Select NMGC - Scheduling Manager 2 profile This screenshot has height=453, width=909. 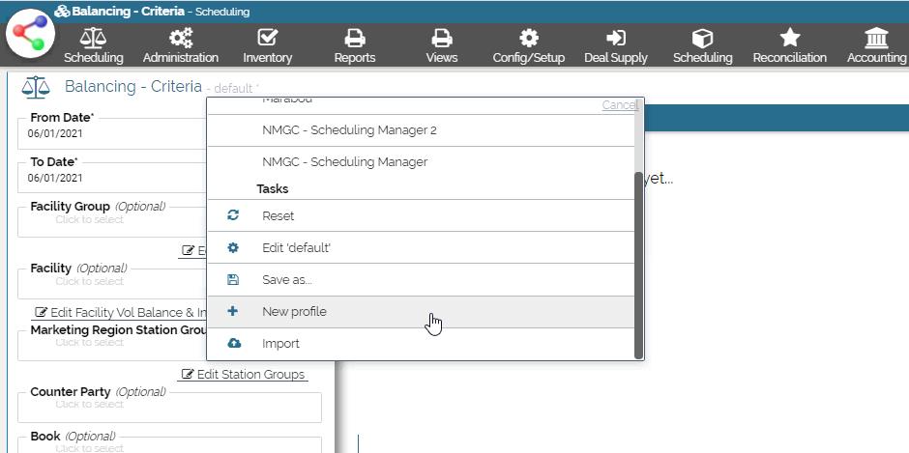[349, 130]
